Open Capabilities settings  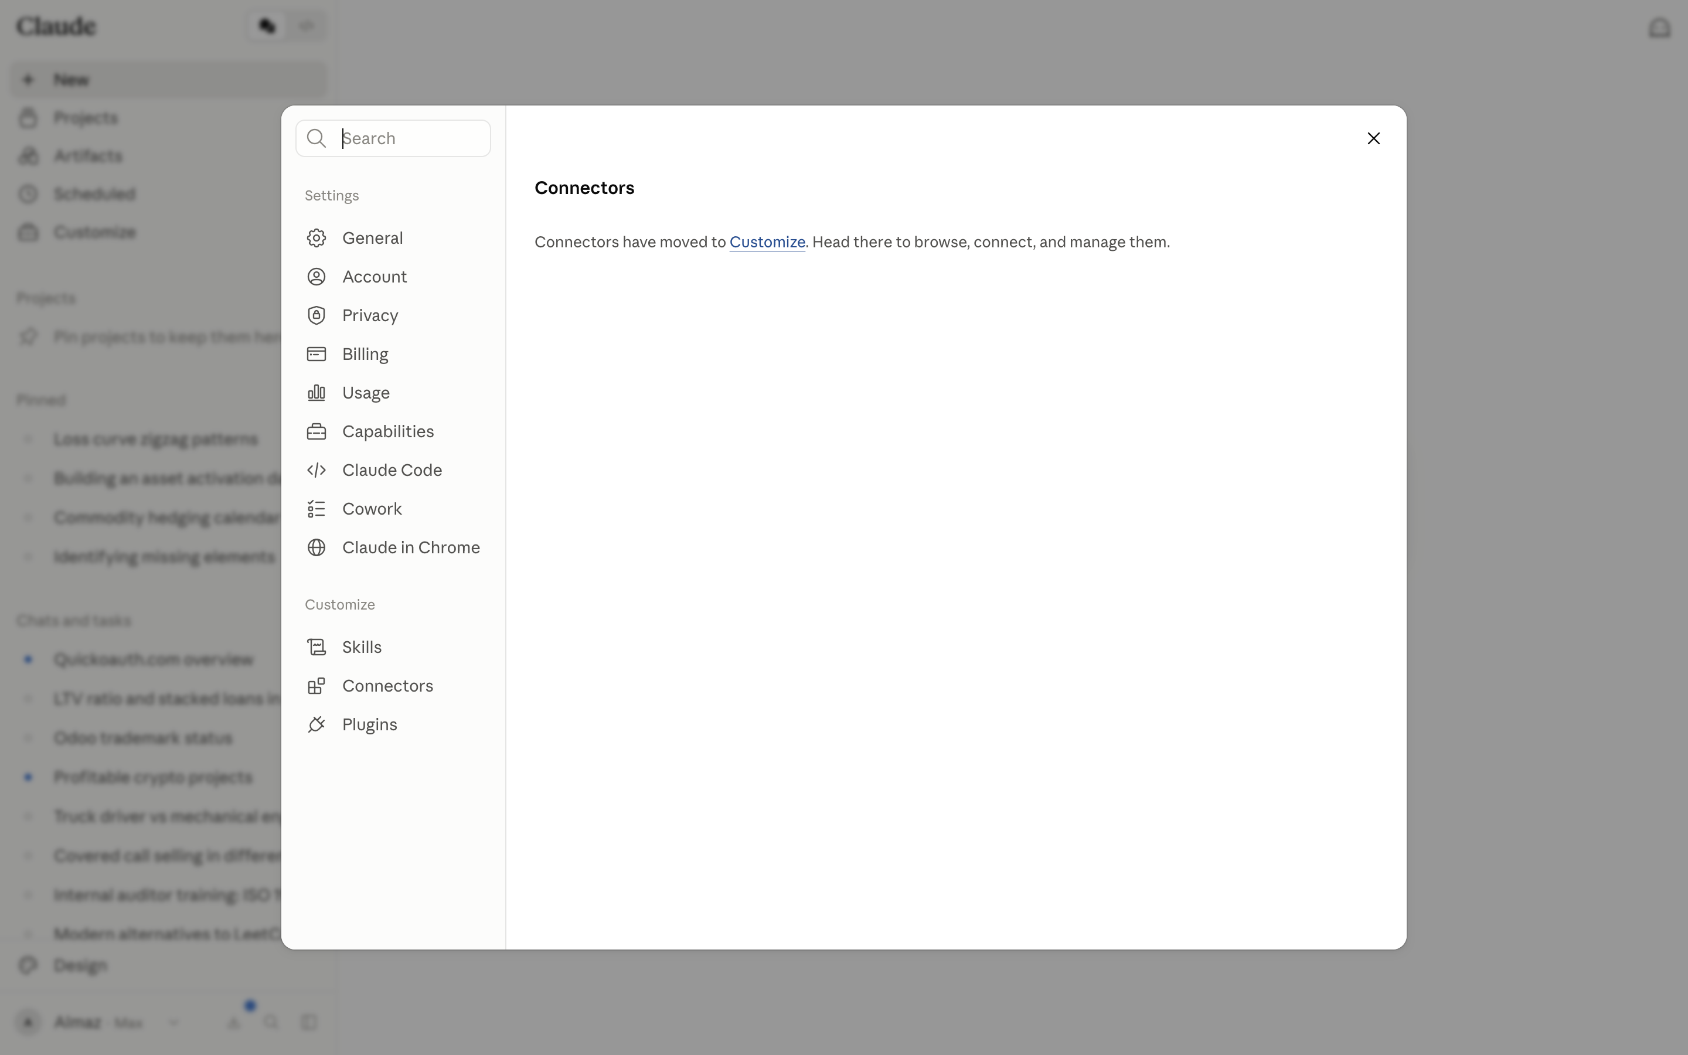click(393, 432)
